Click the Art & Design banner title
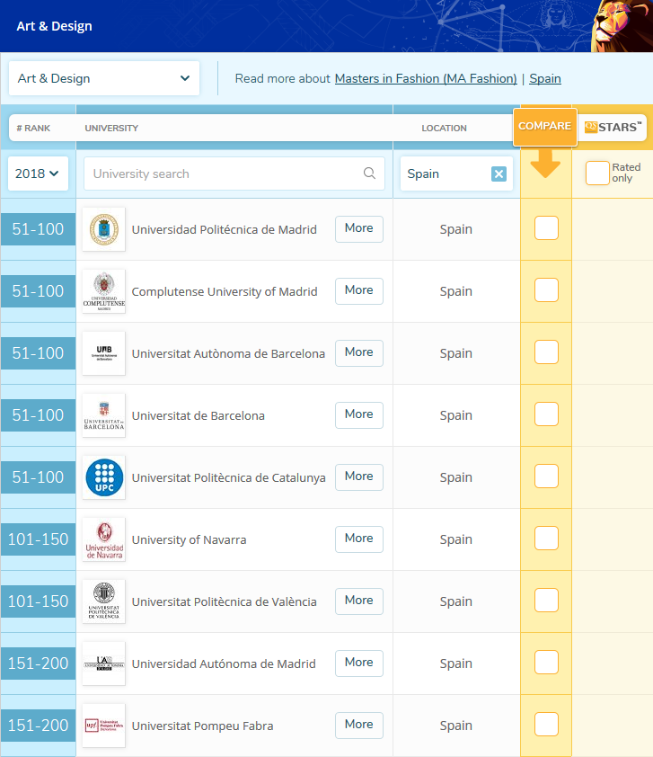This screenshot has width=653, height=757. coord(54,26)
